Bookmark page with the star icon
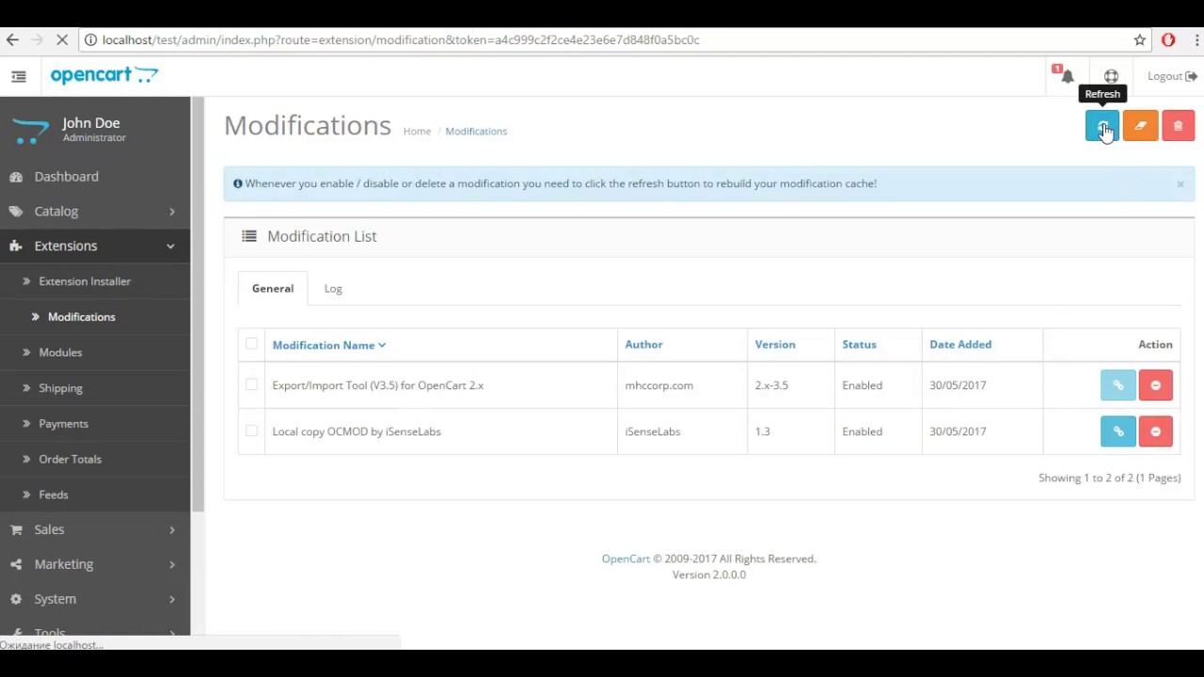This screenshot has height=677, width=1204. [1140, 39]
